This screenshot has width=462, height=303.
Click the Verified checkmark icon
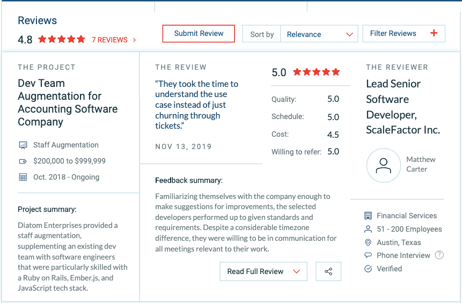click(368, 269)
